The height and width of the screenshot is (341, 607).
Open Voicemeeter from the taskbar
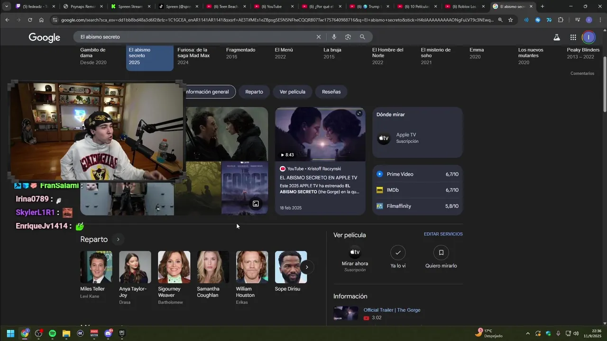[94, 333]
